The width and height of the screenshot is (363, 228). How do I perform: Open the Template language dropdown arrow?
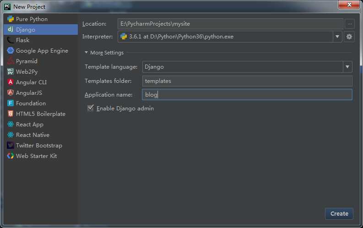347,67
